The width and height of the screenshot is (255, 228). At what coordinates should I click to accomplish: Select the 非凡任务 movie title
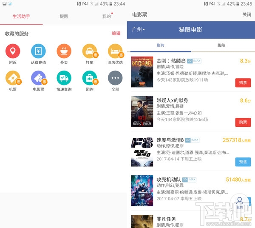(166, 219)
